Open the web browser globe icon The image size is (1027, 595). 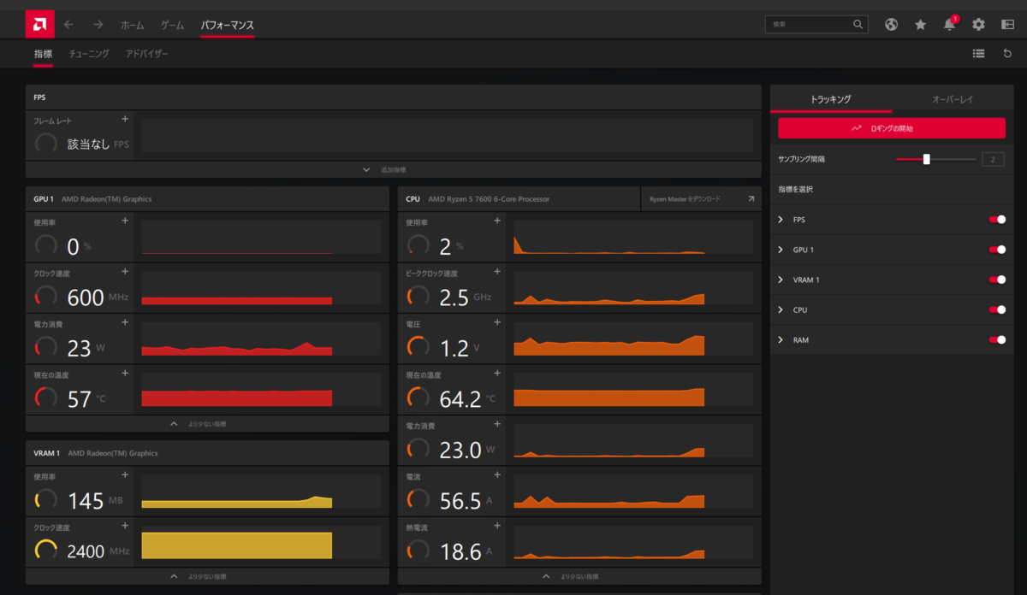[891, 25]
